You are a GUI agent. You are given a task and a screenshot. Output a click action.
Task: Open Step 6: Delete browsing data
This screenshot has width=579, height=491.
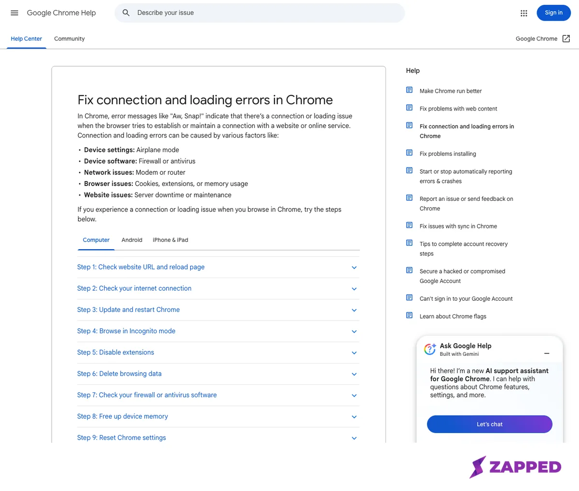pos(119,374)
